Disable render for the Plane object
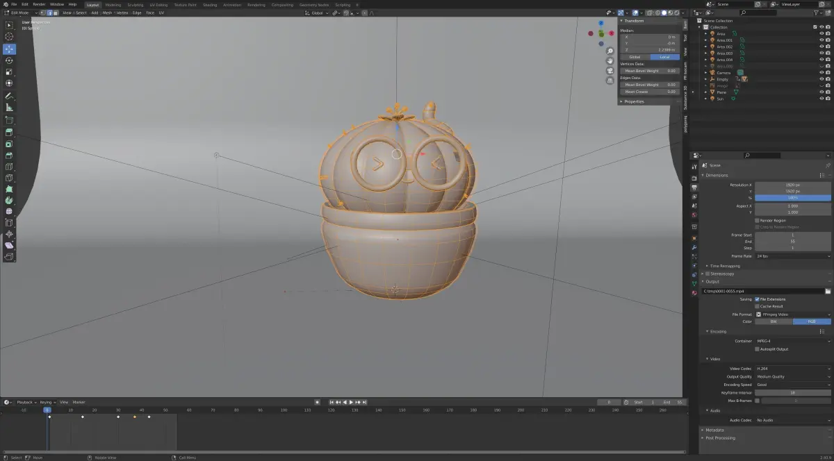Screen dimensions: 834x461 [828, 92]
